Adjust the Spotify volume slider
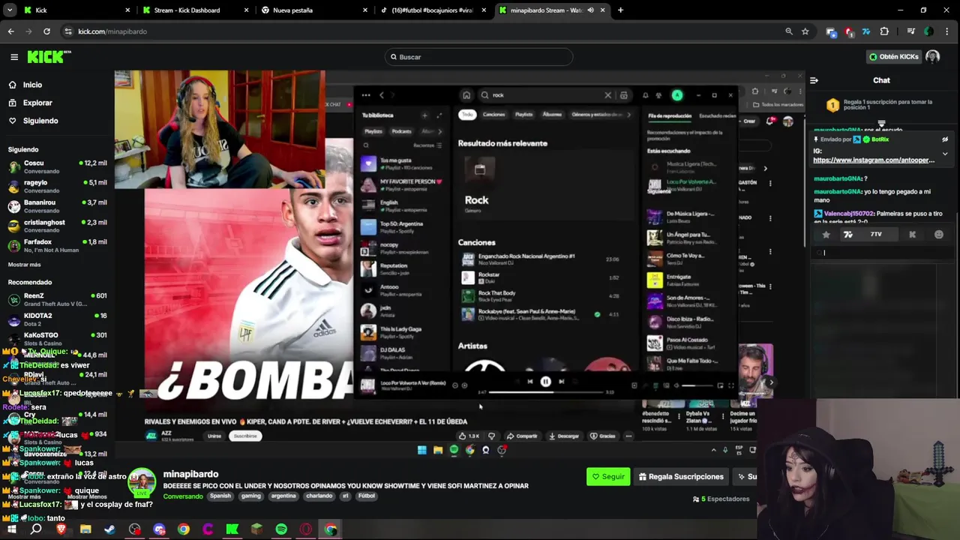Viewport: 960px width, 540px height. 697,385
